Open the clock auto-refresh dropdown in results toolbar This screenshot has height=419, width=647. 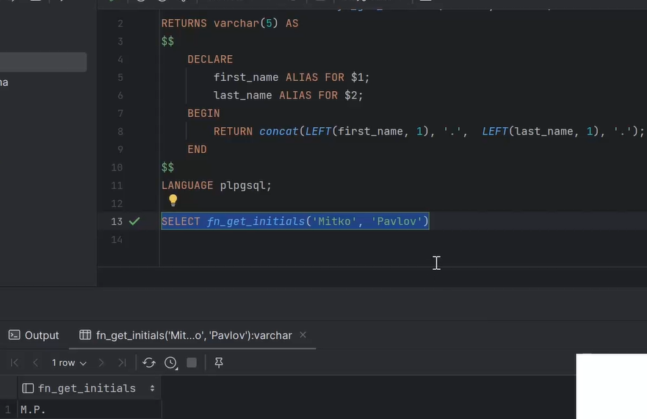(171, 363)
